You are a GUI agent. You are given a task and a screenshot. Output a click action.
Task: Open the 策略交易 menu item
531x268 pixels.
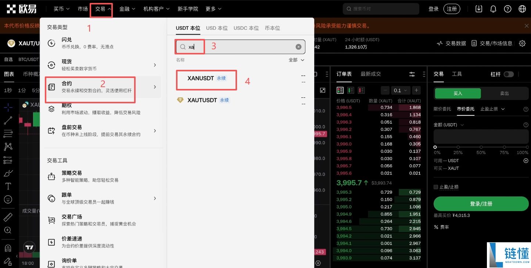point(103,176)
